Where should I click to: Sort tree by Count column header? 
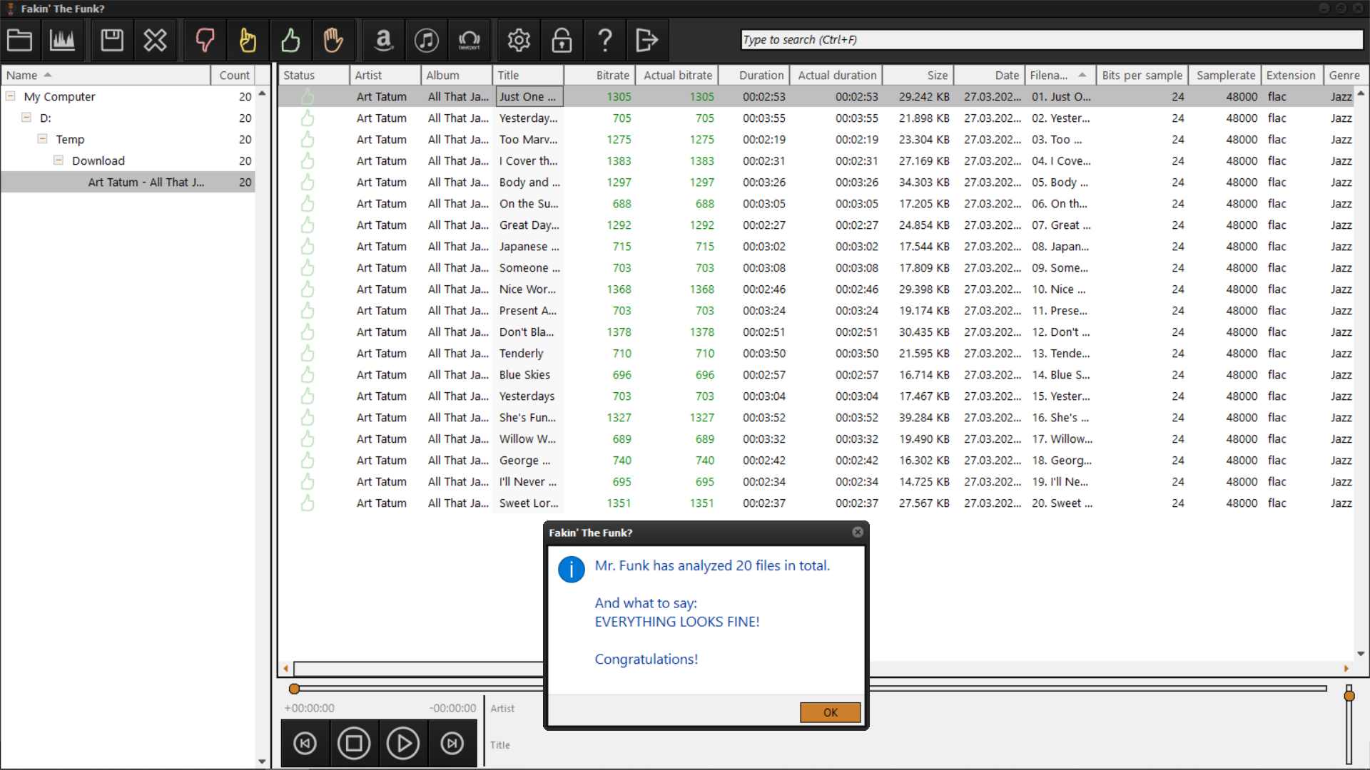coord(234,75)
